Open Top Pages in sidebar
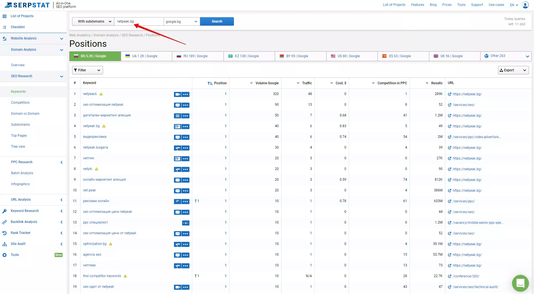 19,136
